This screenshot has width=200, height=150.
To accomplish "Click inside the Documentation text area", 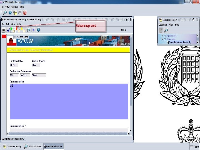I will tap(69, 102).
